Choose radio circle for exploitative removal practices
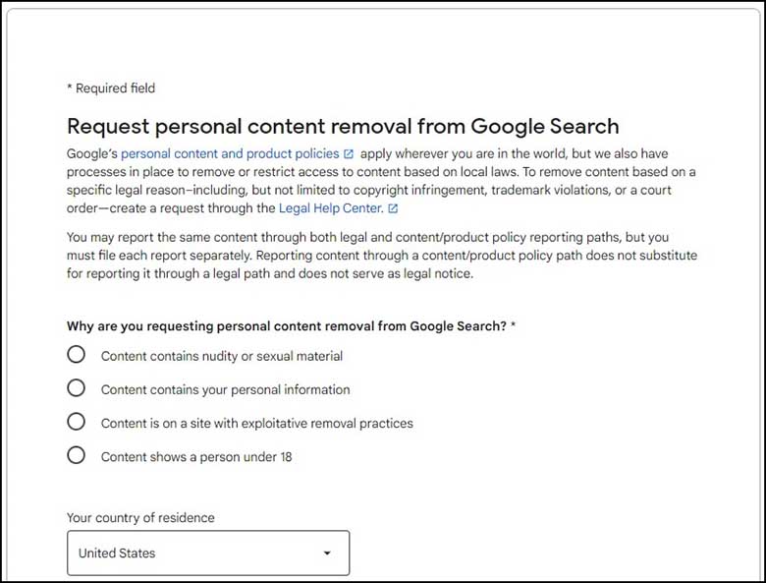766x583 pixels. pos(77,421)
